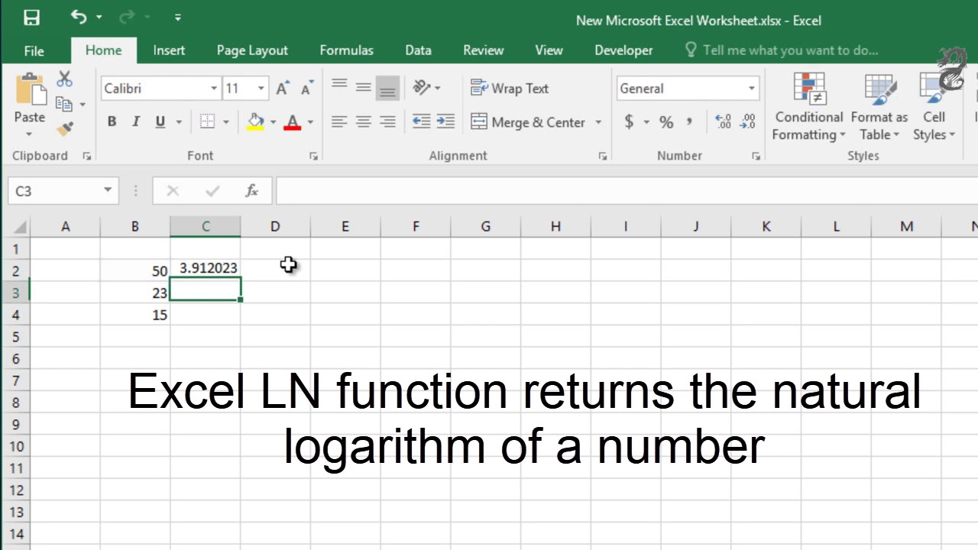Apply red font color
This screenshot has width=978, height=550.
[292, 121]
